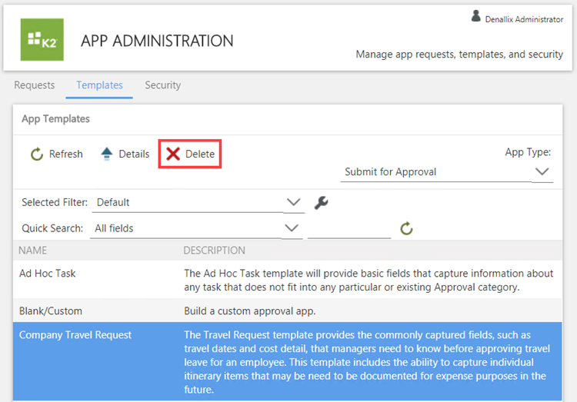Screen dimensions: 577x402
Task: Click the blue Details arrow icon
Action: (x=107, y=154)
